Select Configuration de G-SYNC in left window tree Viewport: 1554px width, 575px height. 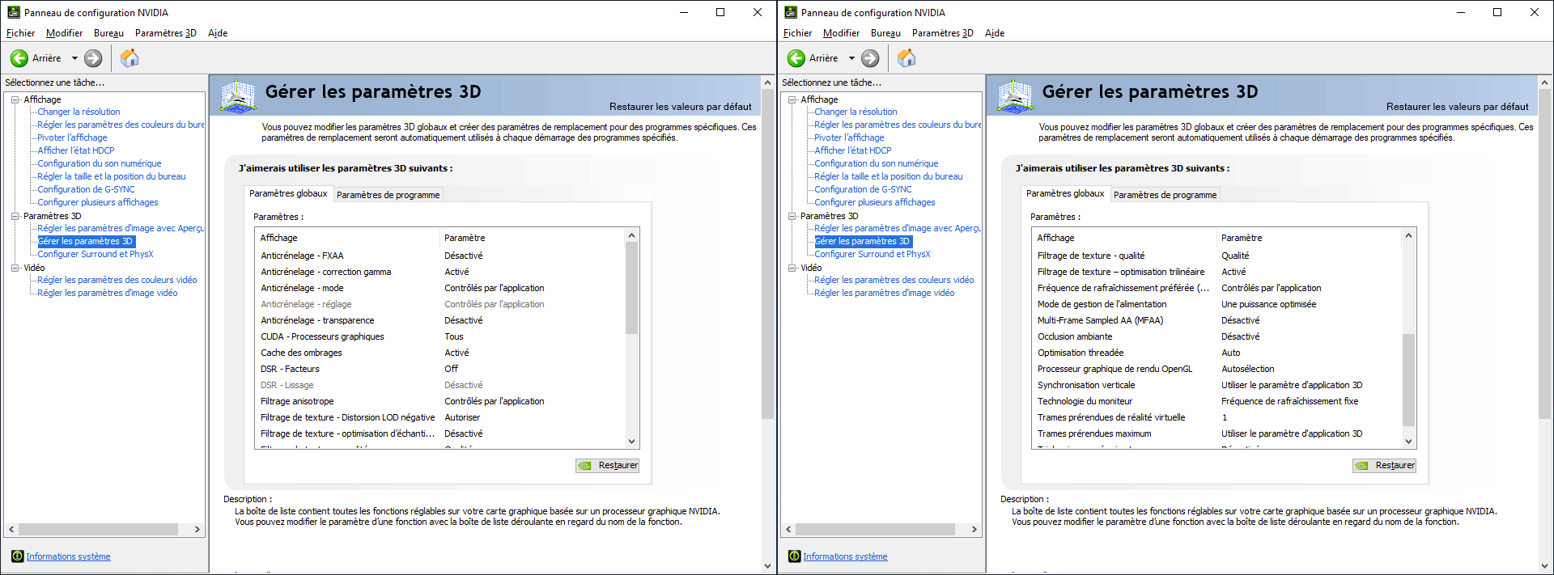(x=86, y=189)
